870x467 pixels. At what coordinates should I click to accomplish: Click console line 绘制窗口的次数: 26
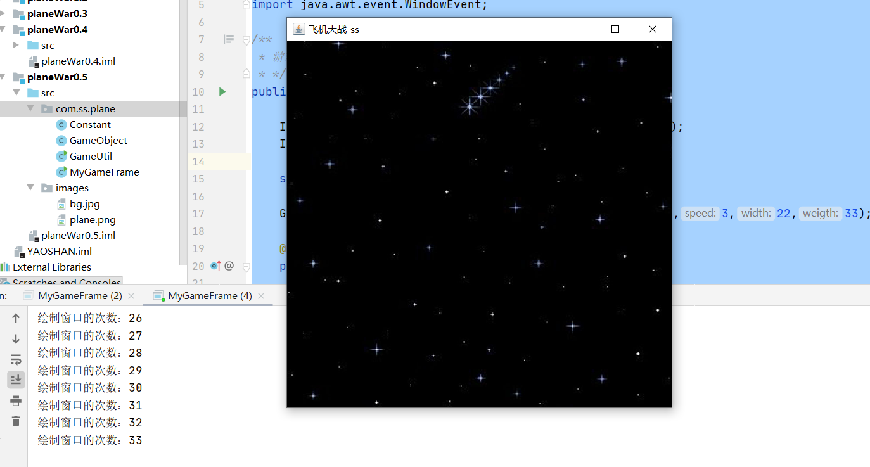(90, 318)
